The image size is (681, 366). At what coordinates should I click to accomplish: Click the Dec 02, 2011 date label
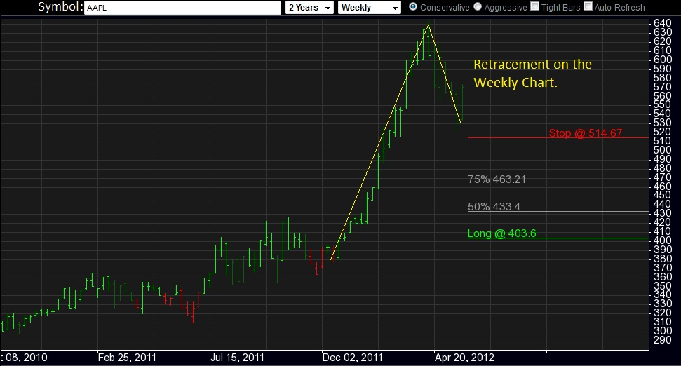coord(352,358)
